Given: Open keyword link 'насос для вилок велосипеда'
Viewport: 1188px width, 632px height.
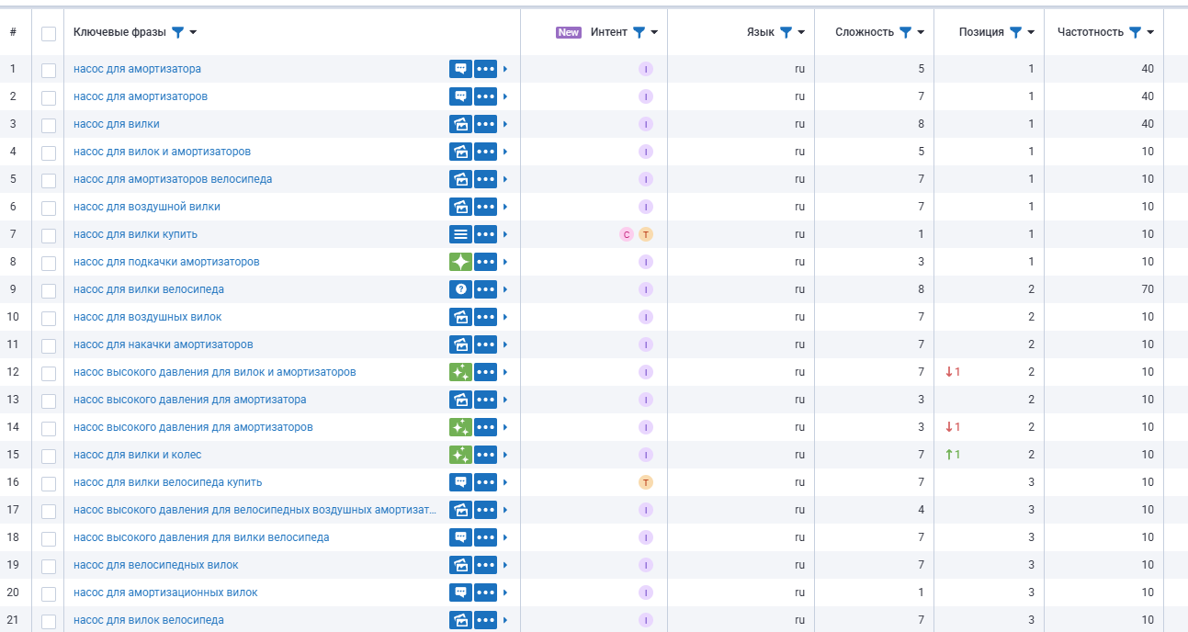Looking at the screenshot, I should pyautogui.click(x=149, y=620).
